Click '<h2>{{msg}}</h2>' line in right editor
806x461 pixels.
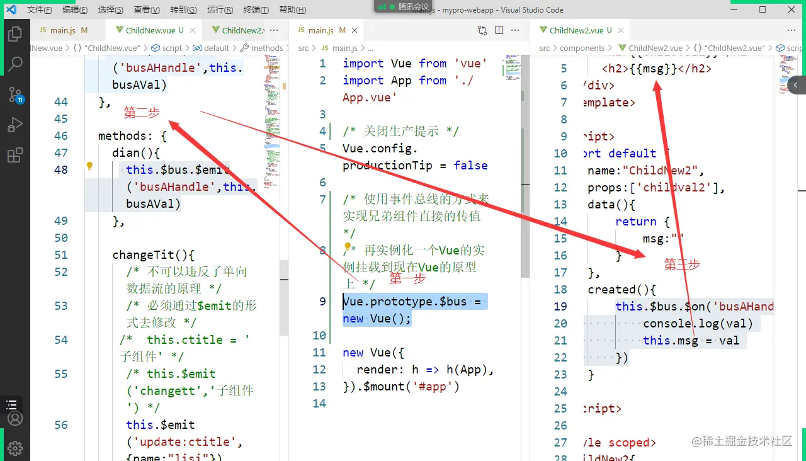tap(657, 68)
